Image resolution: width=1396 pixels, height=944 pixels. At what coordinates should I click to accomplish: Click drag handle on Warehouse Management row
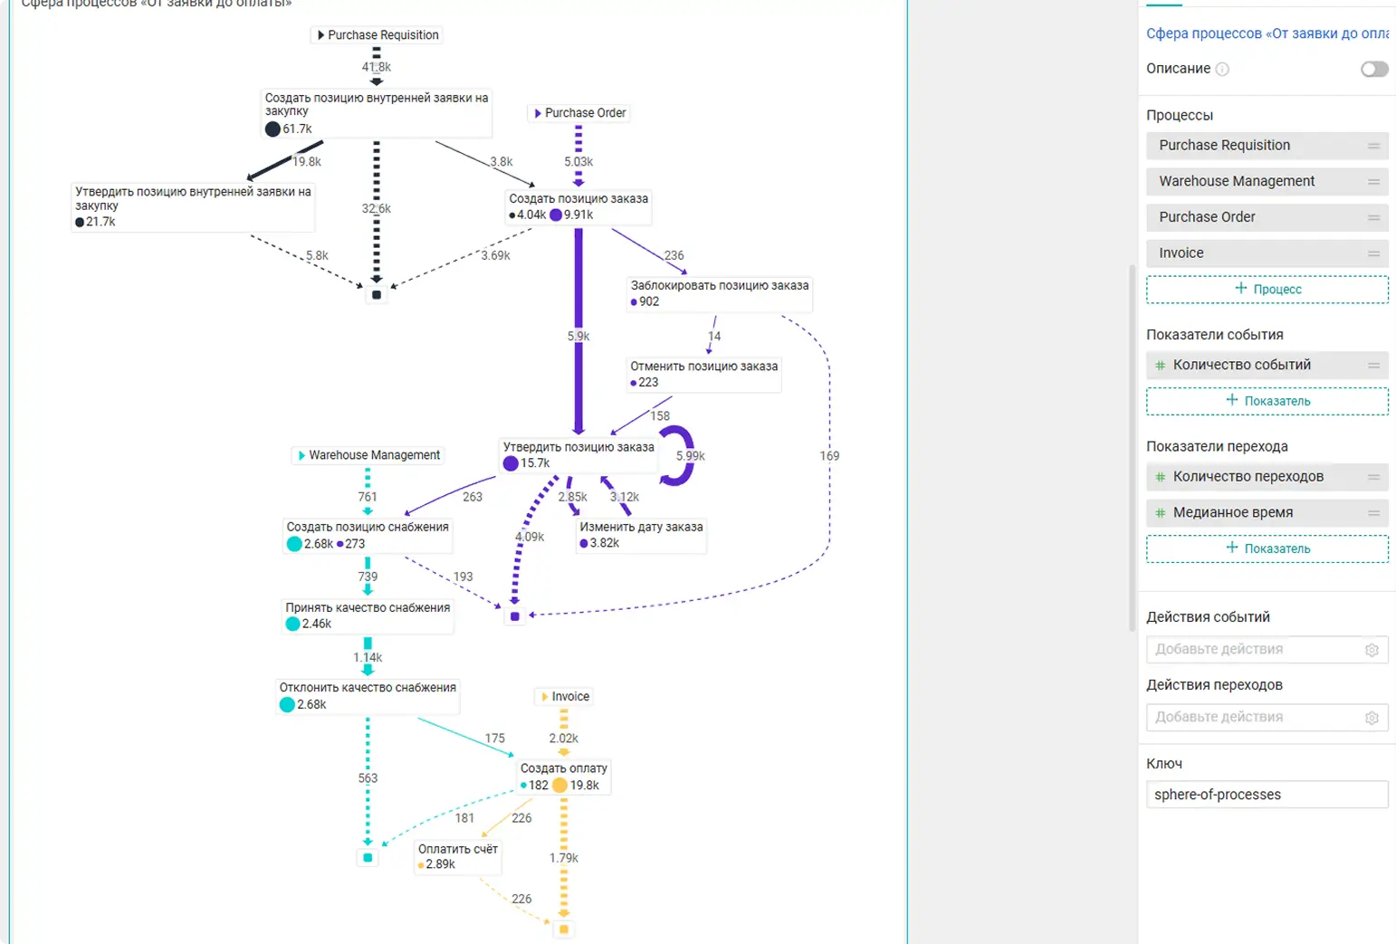pos(1373,182)
